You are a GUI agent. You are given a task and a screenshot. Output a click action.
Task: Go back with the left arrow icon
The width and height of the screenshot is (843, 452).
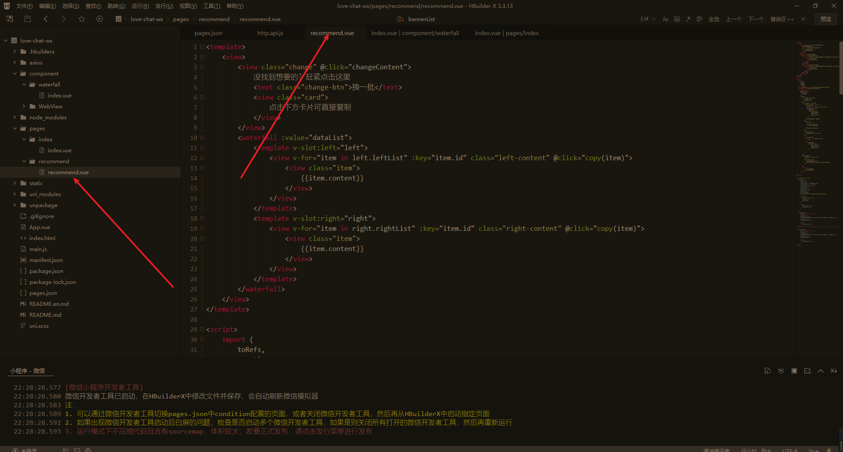(x=46, y=19)
